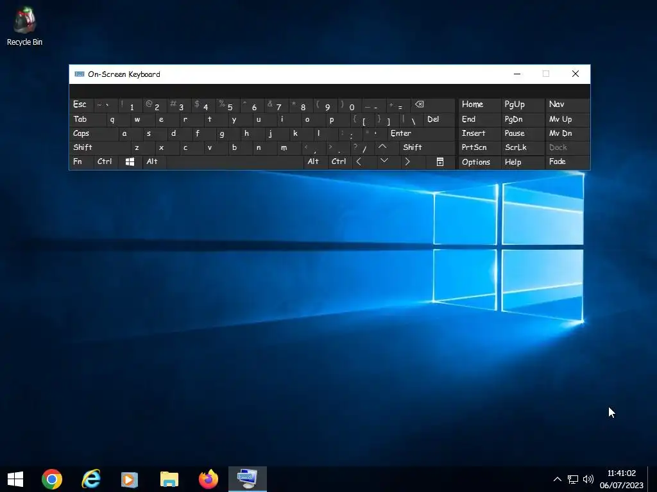
Task: Toggle the left Ctrl key
Action: coord(106,161)
